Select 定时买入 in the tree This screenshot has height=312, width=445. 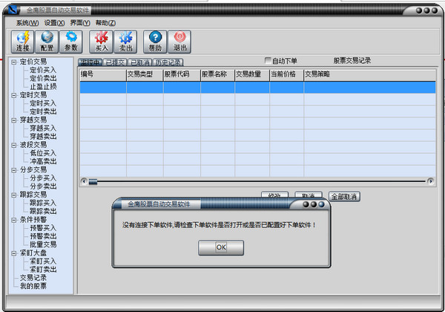pyautogui.click(x=43, y=103)
